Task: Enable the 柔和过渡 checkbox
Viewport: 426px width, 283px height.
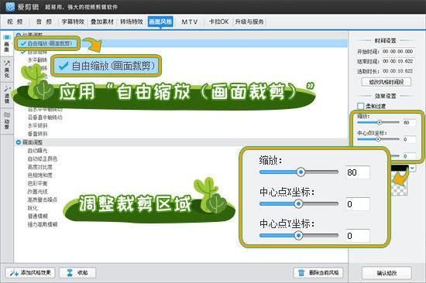Action: pos(360,106)
